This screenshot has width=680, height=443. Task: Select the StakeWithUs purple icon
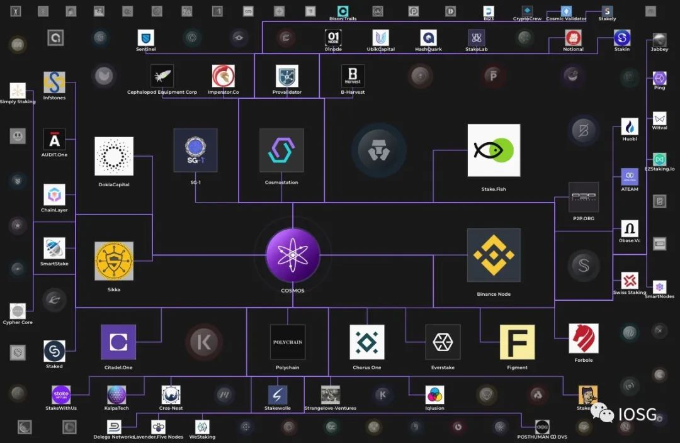[x=61, y=395]
